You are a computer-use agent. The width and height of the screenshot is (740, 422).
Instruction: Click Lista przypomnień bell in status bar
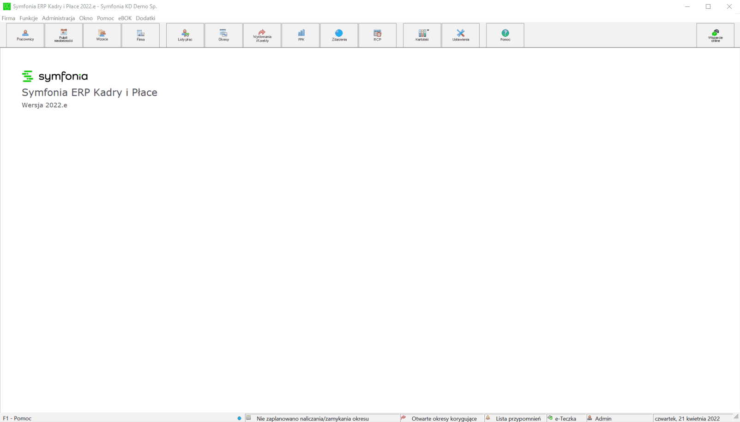coord(513,418)
